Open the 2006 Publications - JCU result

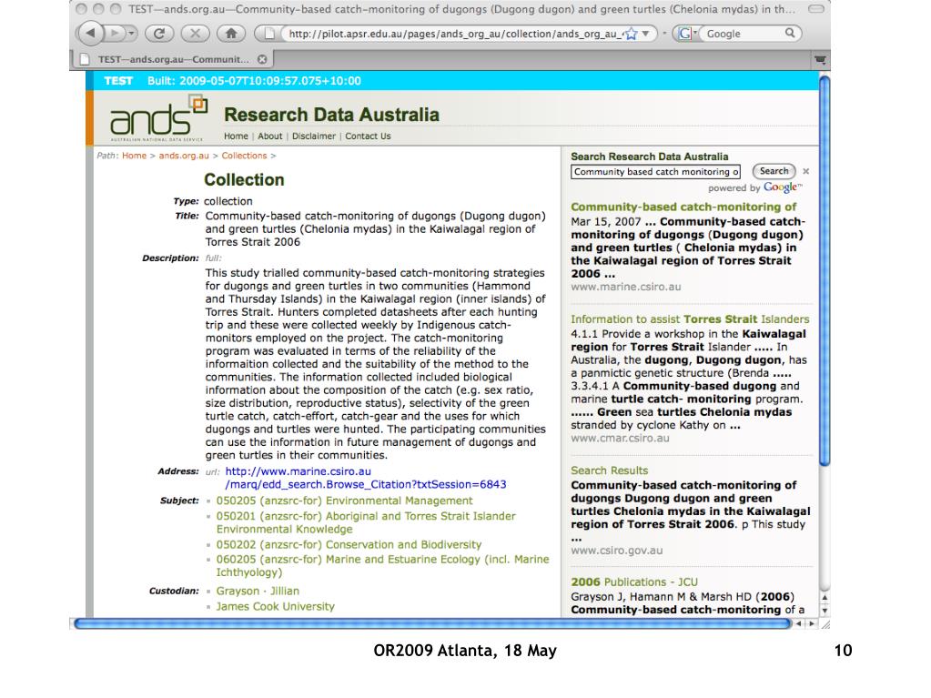(634, 582)
